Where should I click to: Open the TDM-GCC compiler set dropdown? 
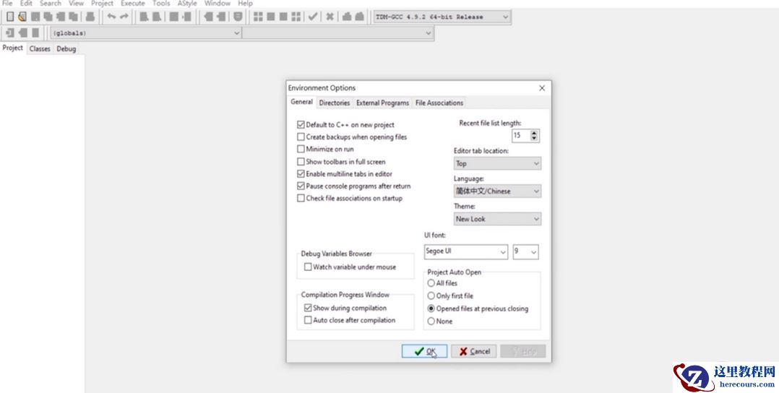pyautogui.click(x=442, y=17)
